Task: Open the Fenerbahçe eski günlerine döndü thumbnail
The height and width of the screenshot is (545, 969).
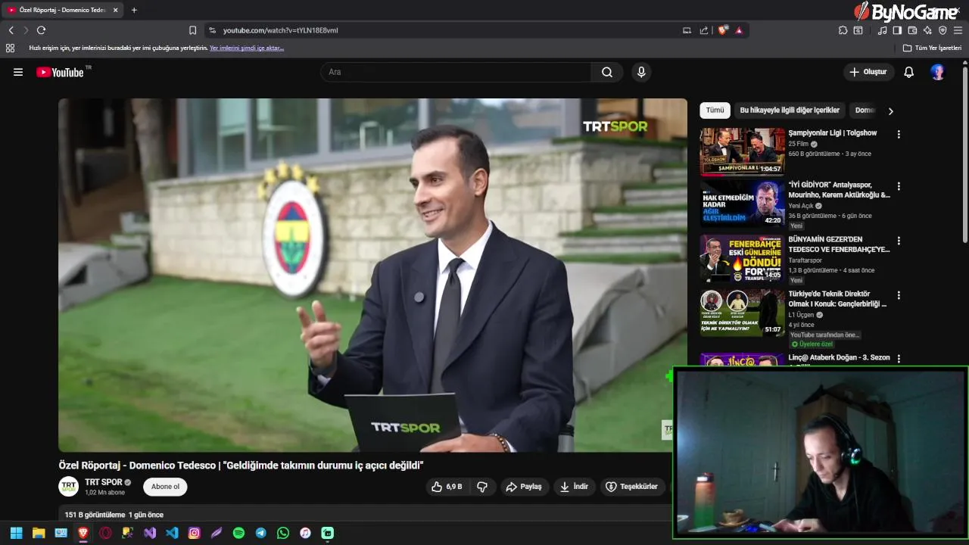Action: coord(742,258)
